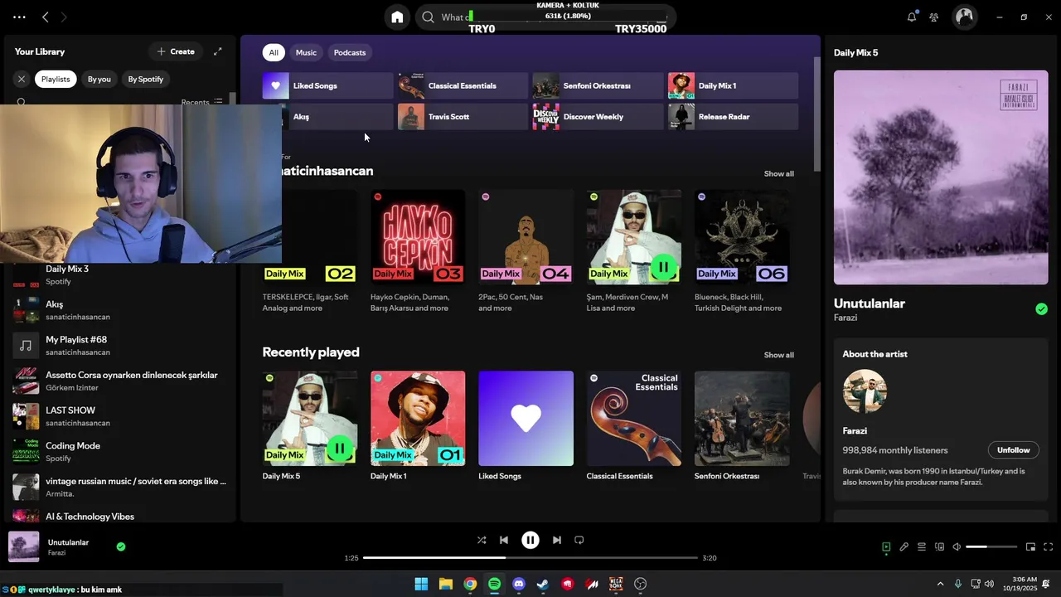Unfollow the artist Farazi
This screenshot has height=597, width=1061.
click(1013, 450)
